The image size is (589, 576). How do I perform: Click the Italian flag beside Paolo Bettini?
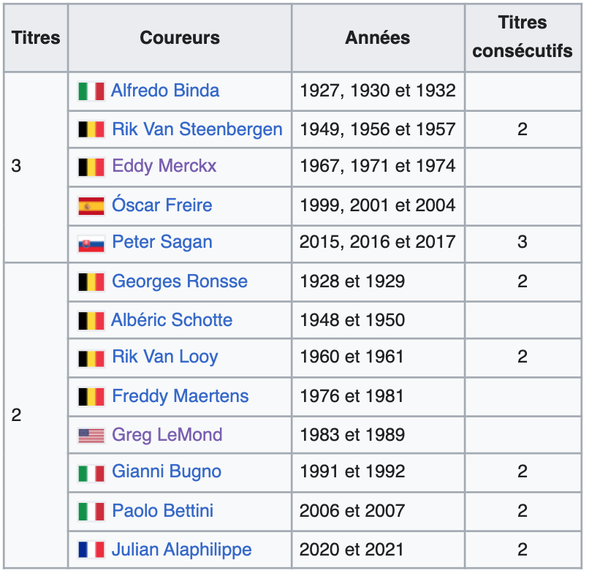click(91, 511)
